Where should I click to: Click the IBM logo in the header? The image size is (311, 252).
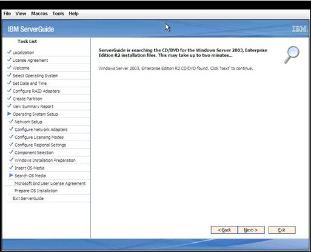coord(299,29)
